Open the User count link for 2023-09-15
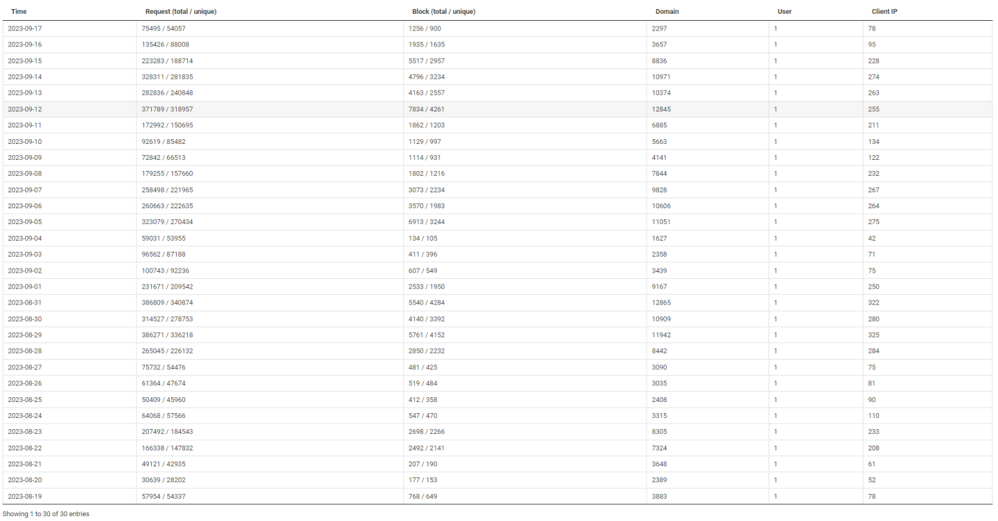This screenshot has height=521, width=998. (774, 60)
